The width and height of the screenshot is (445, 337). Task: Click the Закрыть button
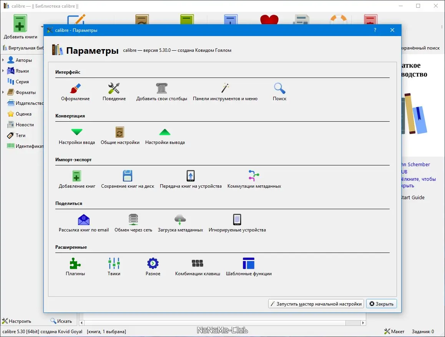click(382, 304)
